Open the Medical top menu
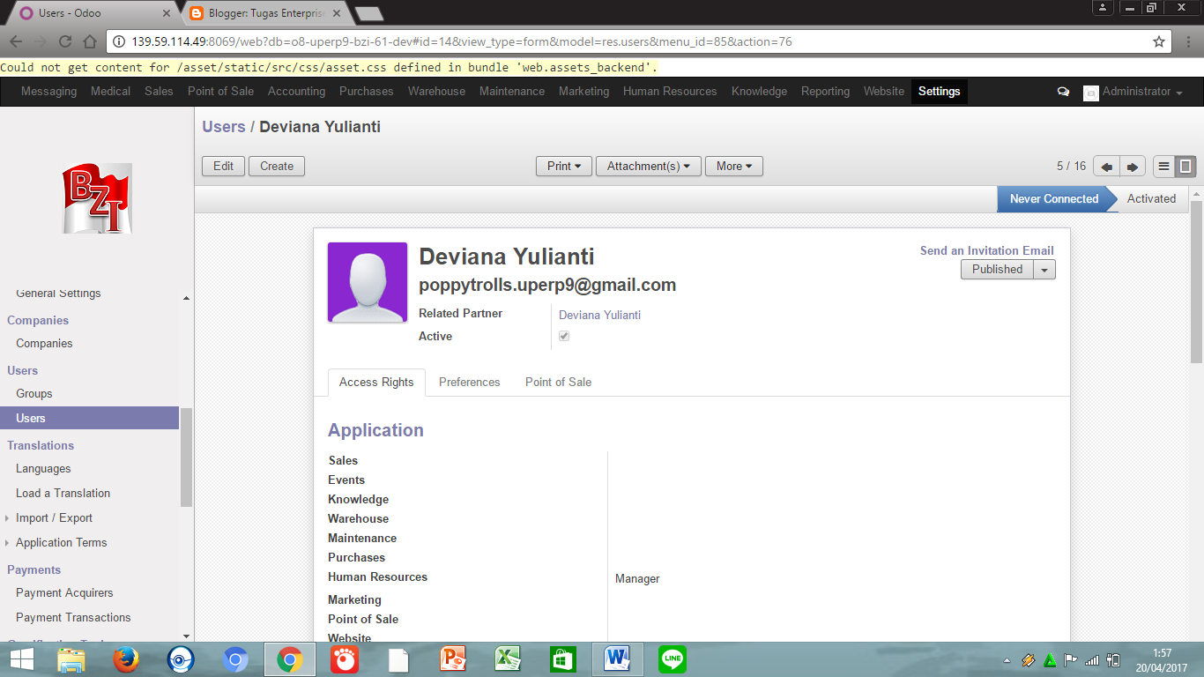This screenshot has width=1204, height=677. pos(110,92)
